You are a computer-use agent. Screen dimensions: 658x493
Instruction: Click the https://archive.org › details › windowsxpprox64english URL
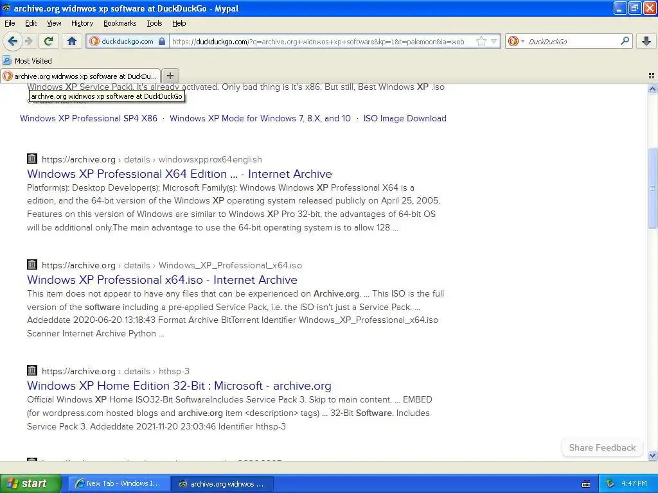tap(152, 159)
